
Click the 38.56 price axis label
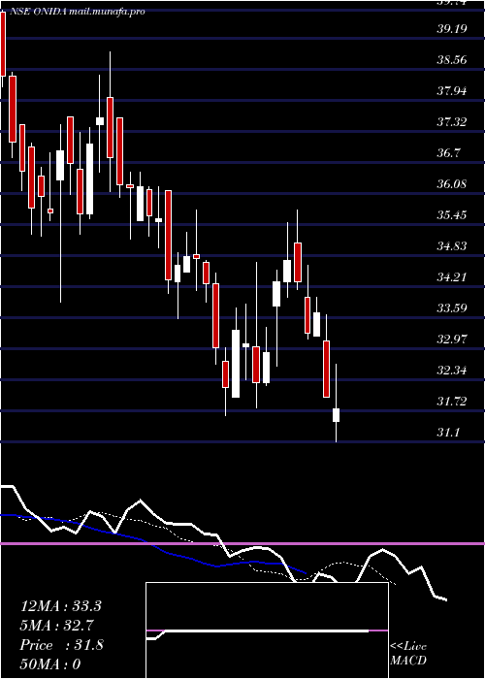451,60
